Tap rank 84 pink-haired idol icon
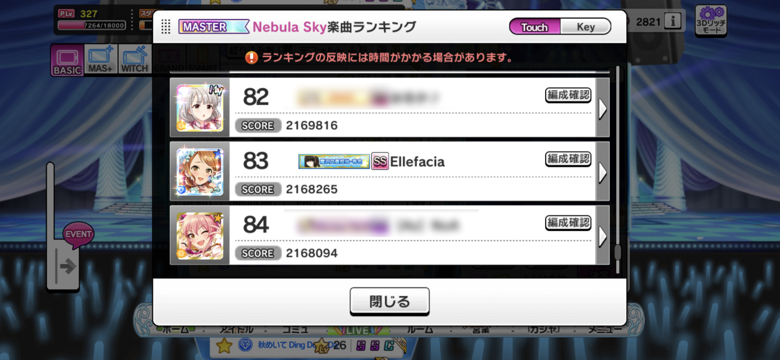The width and height of the screenshot is (780, 360). 200,236
